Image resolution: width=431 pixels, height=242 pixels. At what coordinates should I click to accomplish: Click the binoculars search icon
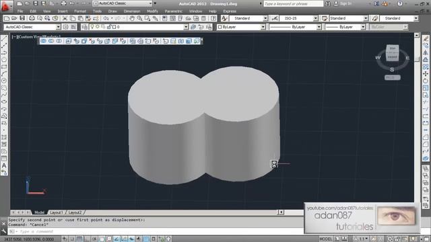point(328,3)
